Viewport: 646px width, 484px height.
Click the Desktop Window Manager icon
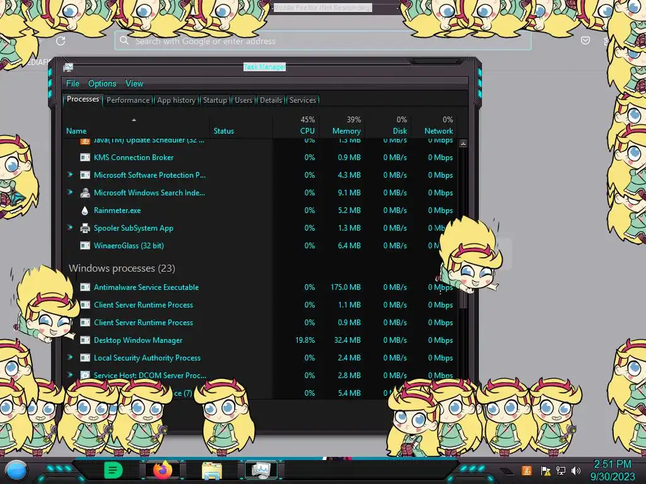tap(85, 340)
